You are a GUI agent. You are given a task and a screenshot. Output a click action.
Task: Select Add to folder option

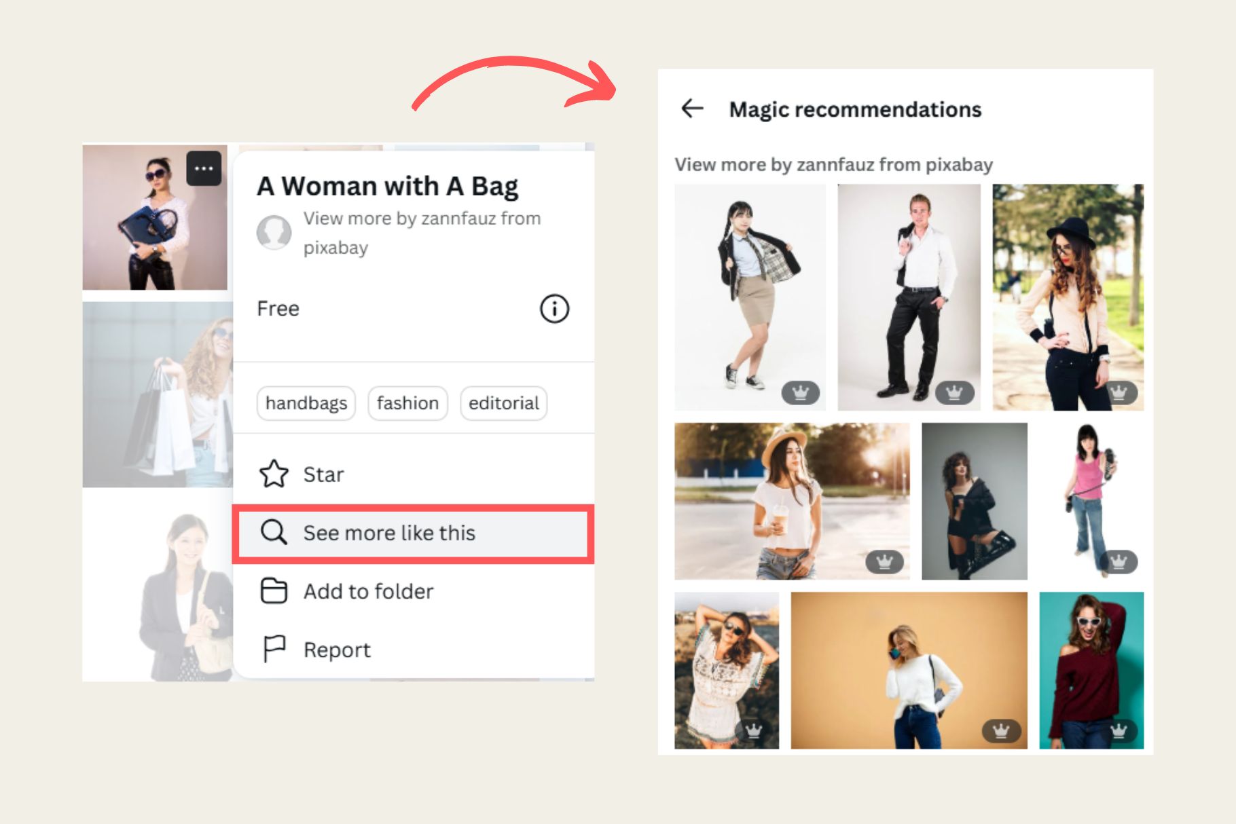click(x=414, y=591)
